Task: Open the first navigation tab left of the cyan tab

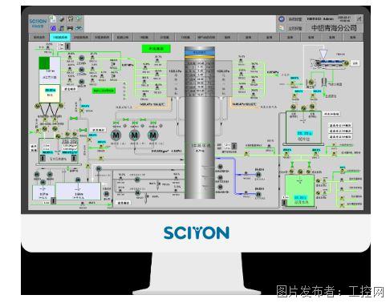Action: (x=39, y=37)
